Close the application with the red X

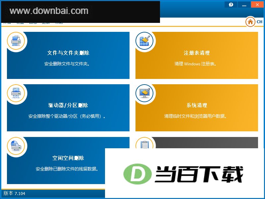[x=257, y=5]
